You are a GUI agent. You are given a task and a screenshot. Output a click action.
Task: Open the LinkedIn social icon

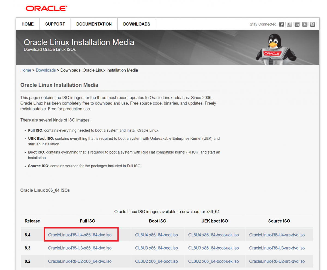[x=297, y=24]
